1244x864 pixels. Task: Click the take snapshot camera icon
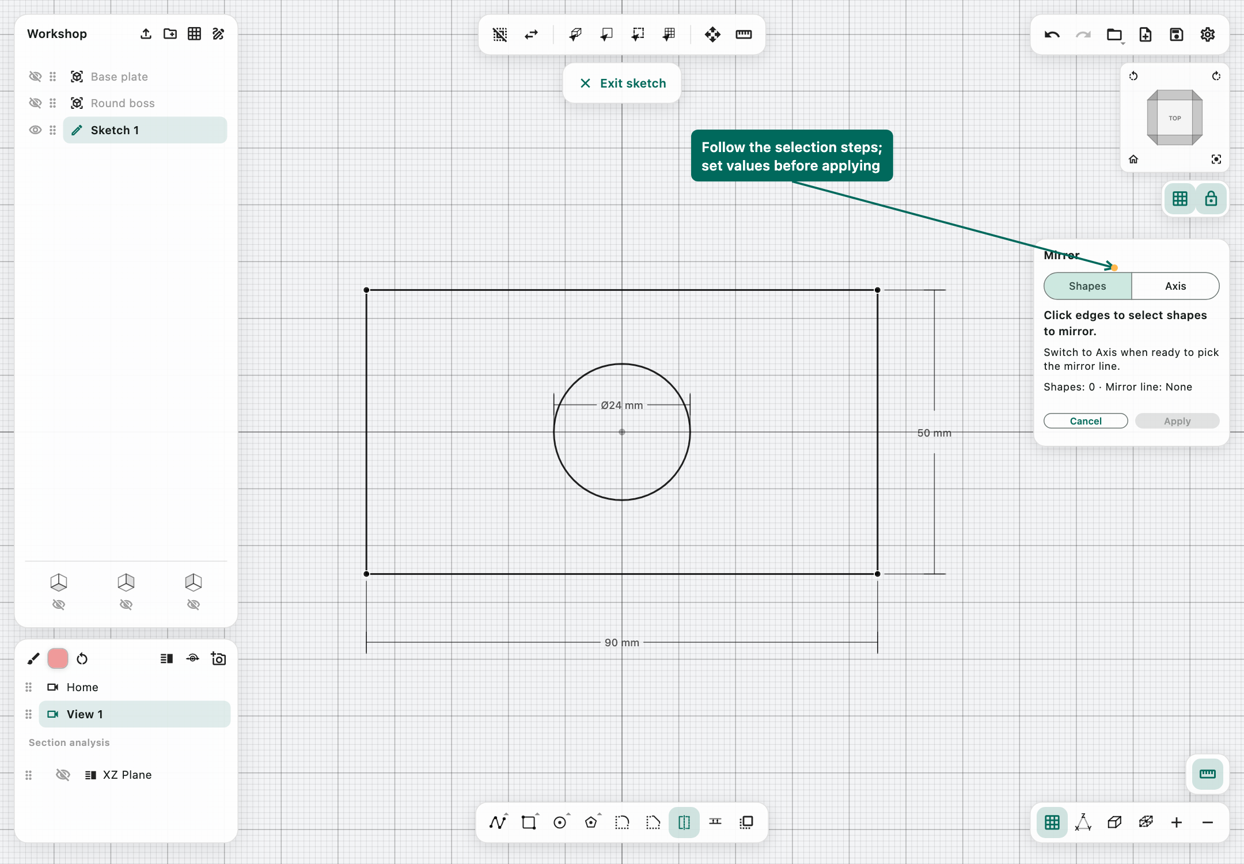tap(219, 658)
